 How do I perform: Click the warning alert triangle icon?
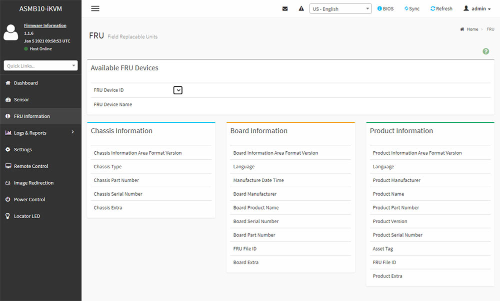(301, 8)
